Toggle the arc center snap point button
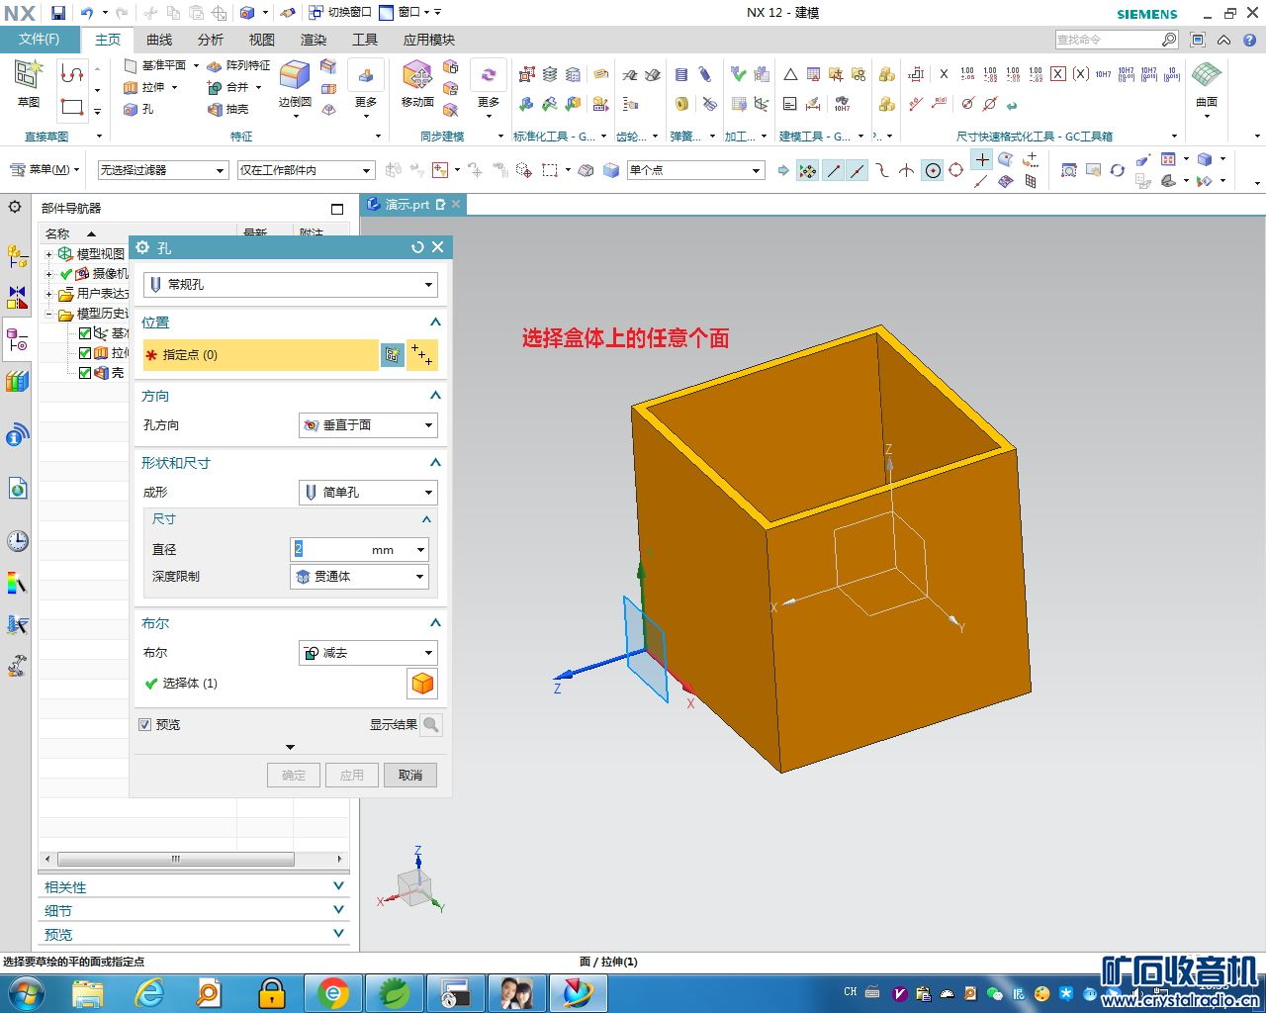1266x1013 pixels. pos(933,171)
